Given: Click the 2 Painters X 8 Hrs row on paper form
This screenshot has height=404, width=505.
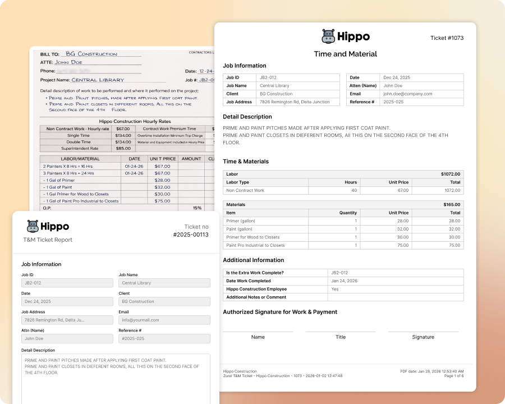Looking at the screenshot, I should click(127, 166).
